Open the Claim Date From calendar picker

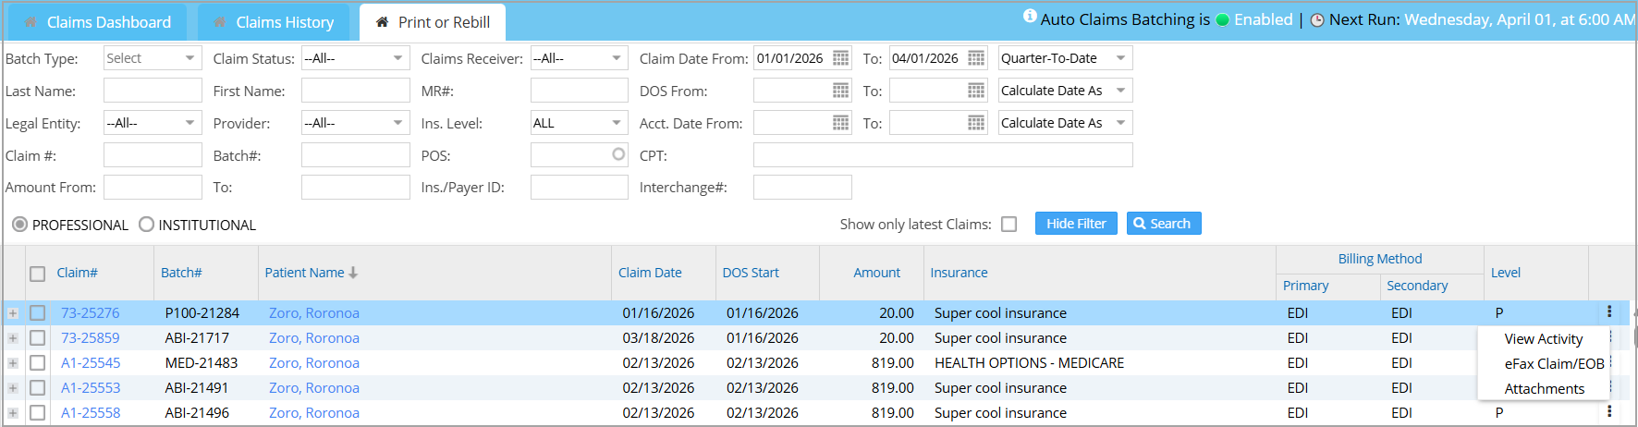pos(840,58)
